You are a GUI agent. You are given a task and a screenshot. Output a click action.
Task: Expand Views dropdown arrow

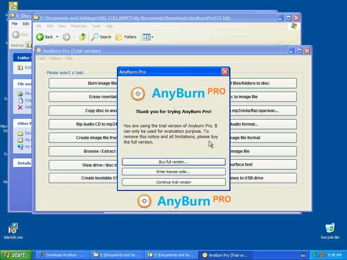click(x=152, y=37)
